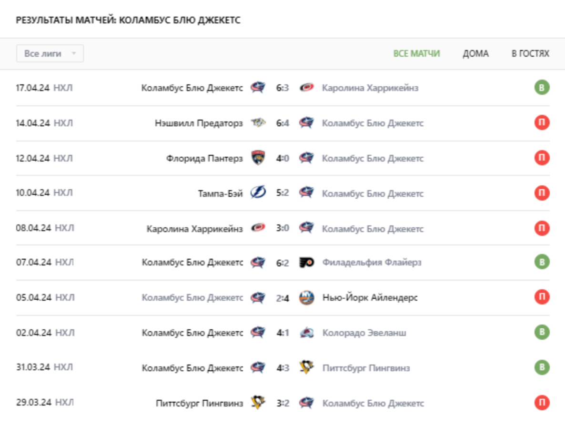Viewport: 565px width, 426px height.
Task: Click red loss badge for 14.04.24 match
Action: tap(542, 123)
